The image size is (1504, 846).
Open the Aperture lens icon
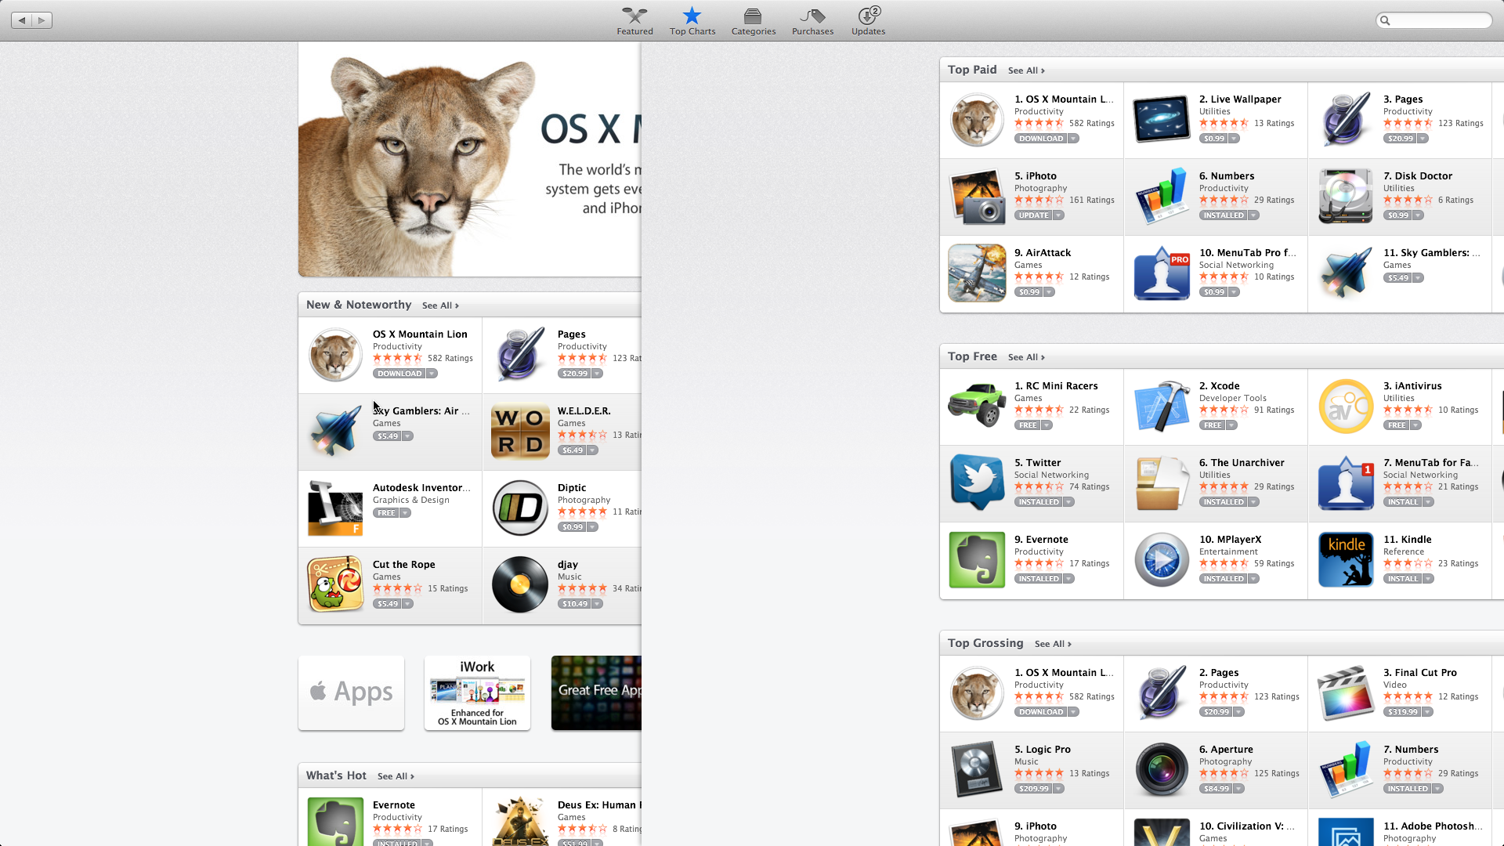(1162, 770)
